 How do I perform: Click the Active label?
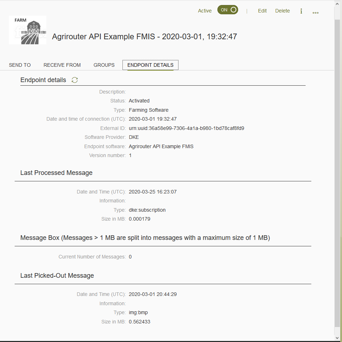pos(205,11)
